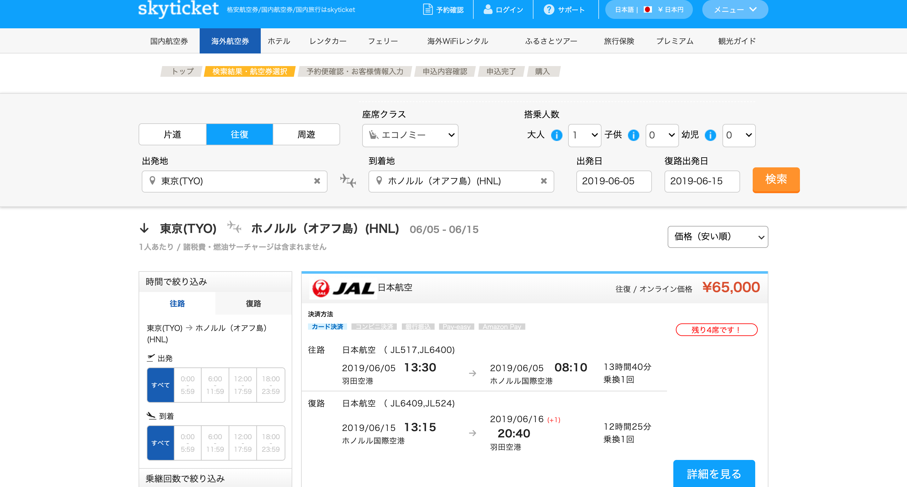Viewport: 907px width, 487px height.
Task: Click the down arrow before 東京(TYO) heading
Action: 144,228
